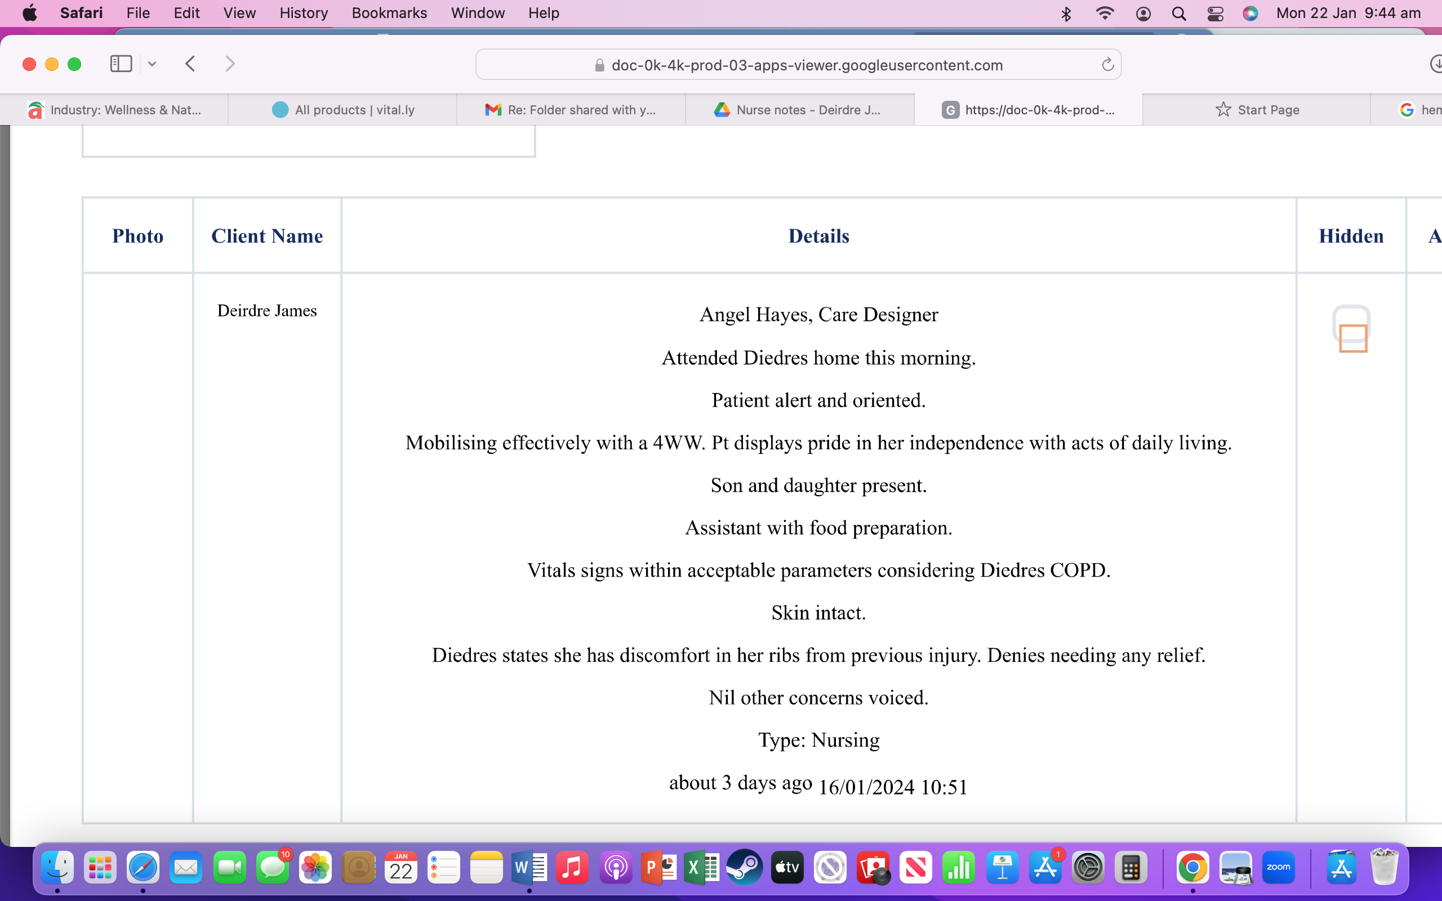This screenshot has width=1442, height=901.
Task: Click the Client Name column header
Action: tap(267, 236)
